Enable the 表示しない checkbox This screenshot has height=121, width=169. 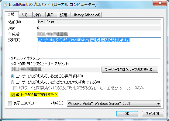coord(10,103)
